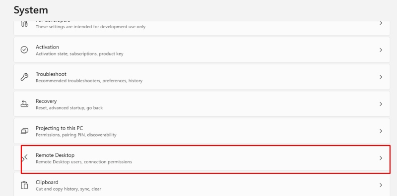397x196 pixels.
Task: Open the Activation chevron arrow
Action: [381, 50]
